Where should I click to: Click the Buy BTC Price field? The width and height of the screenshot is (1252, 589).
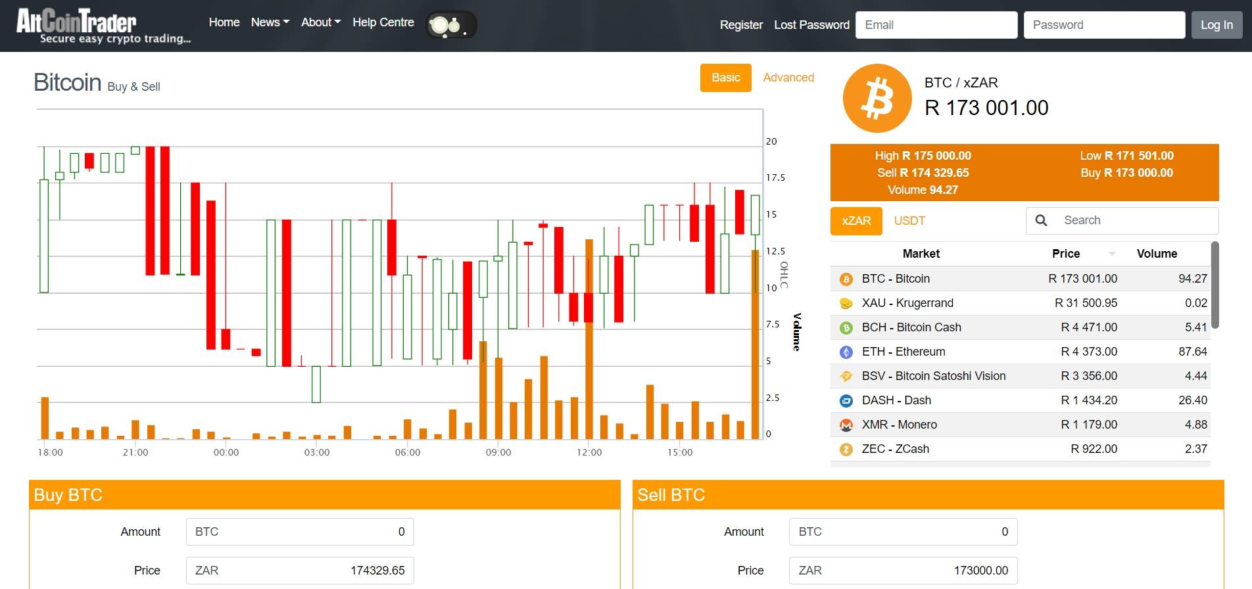[x=300, y=571]
